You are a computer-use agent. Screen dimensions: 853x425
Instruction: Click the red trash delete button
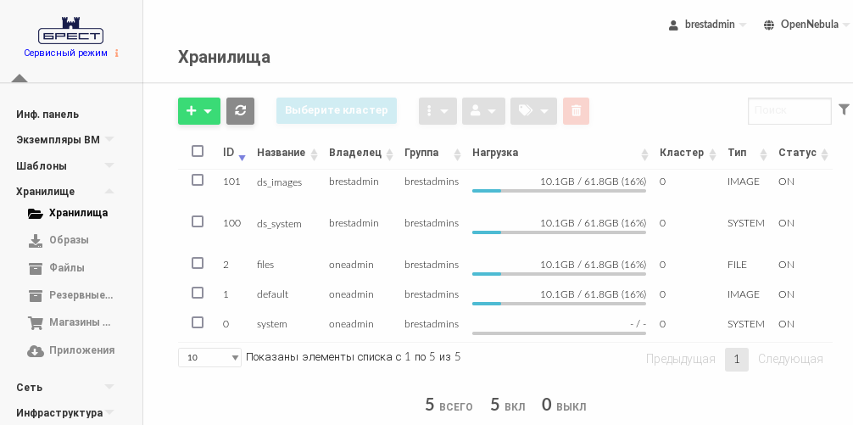click(576, 111)
